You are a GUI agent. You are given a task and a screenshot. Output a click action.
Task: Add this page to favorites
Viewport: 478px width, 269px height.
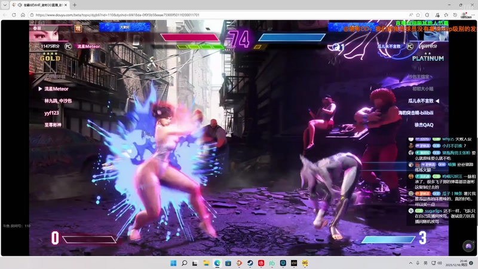[418, 14]
